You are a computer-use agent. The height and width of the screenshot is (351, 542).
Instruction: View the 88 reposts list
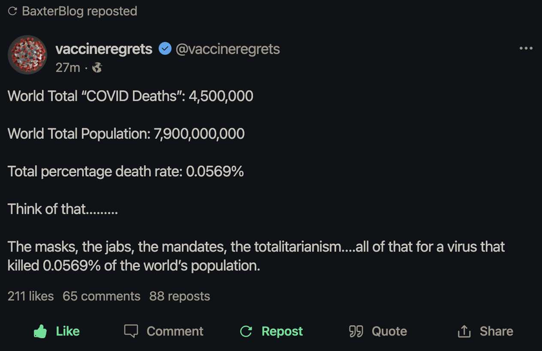pos(180,296)
